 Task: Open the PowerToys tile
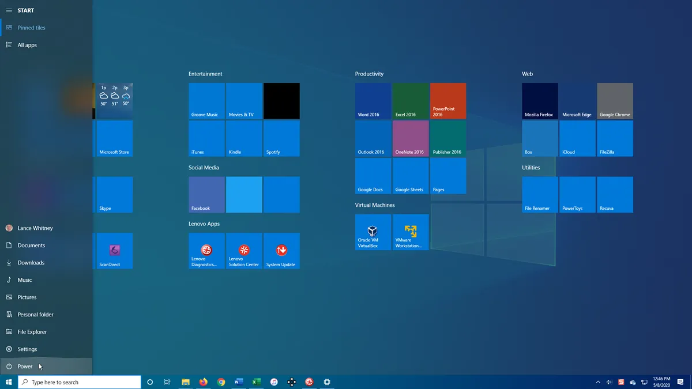(x=577, y=195)
